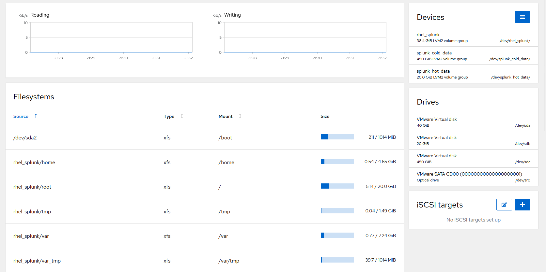The height and width of the screenshot is (272, 546).
Task: Open the 20 GiB VMware Virtual disk /dev/sdb
Action: point(473,140)
